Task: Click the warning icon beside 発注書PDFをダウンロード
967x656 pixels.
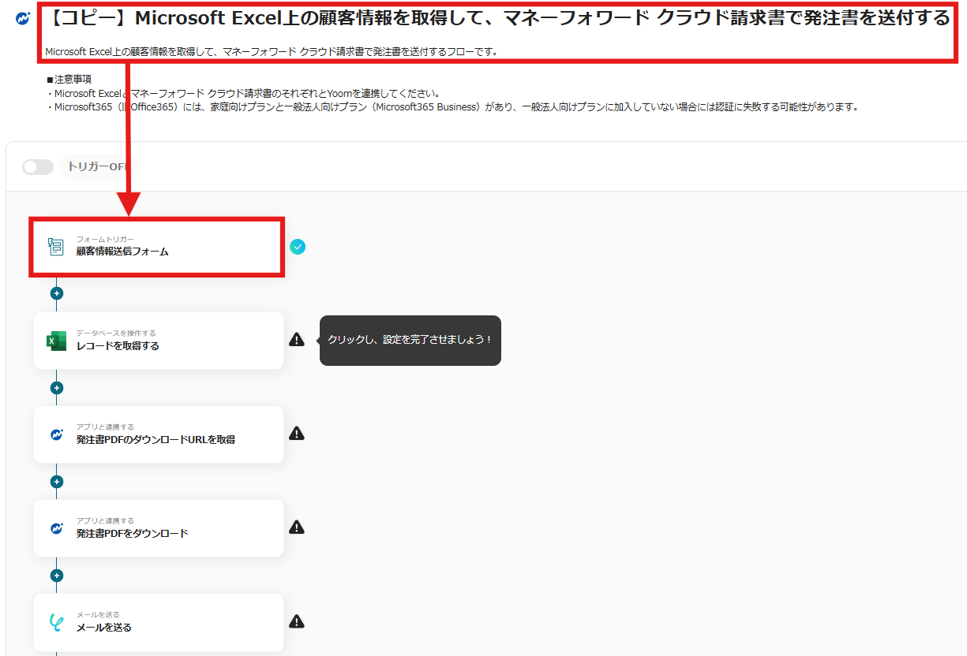Action: tap(297, 527)
